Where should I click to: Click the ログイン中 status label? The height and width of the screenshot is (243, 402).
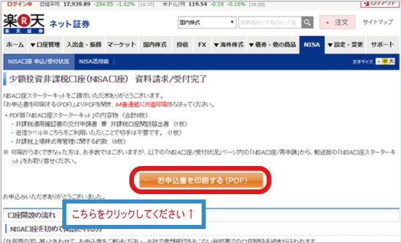pos(19,4)
